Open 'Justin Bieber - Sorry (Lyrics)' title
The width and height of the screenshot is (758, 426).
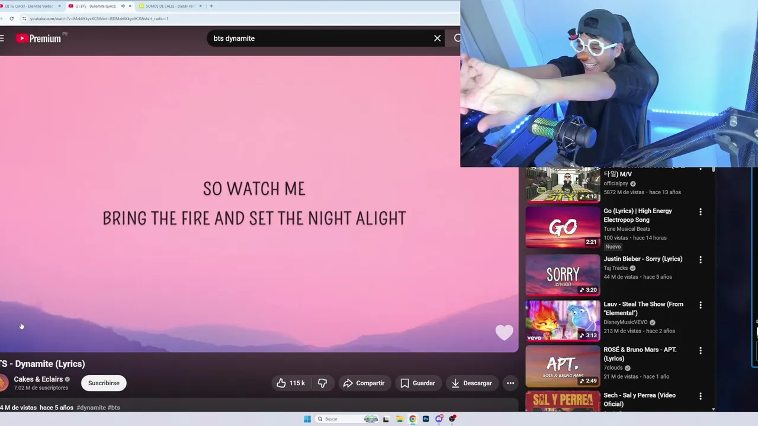(643, 259)
